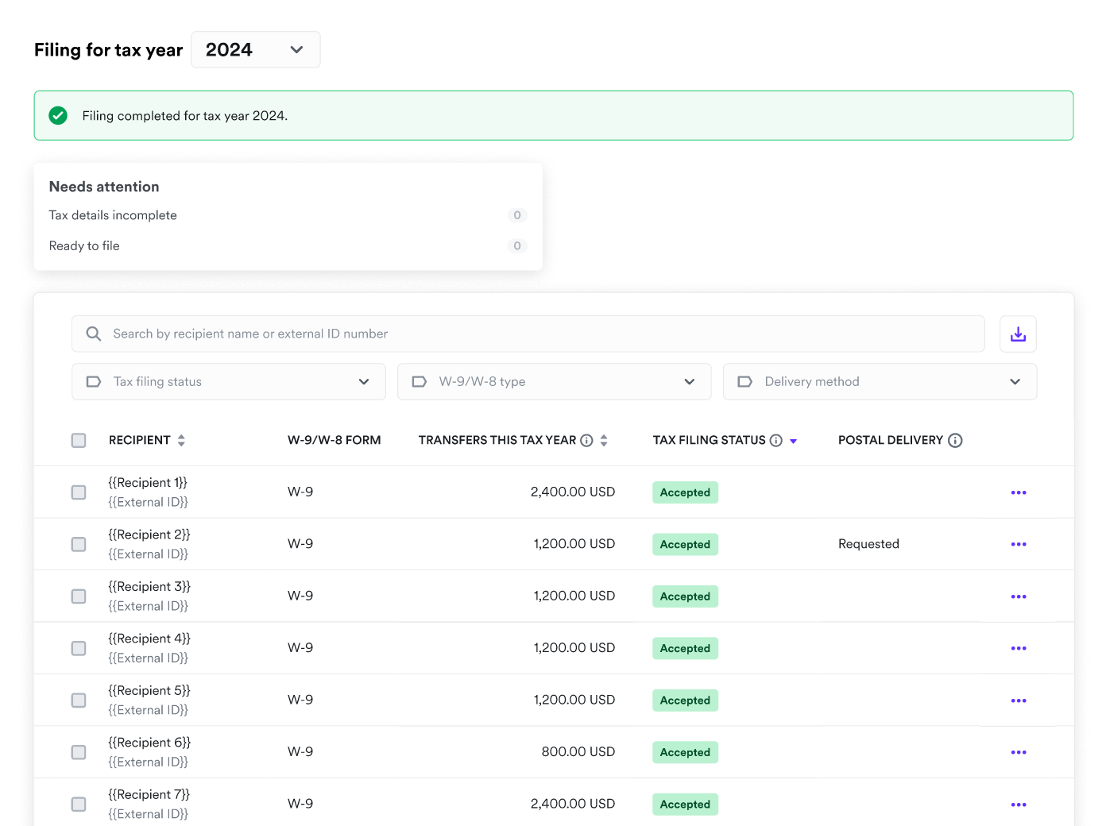
Task: Click info icon beside Transfers This Tax Year
Action: click(586, 441)
